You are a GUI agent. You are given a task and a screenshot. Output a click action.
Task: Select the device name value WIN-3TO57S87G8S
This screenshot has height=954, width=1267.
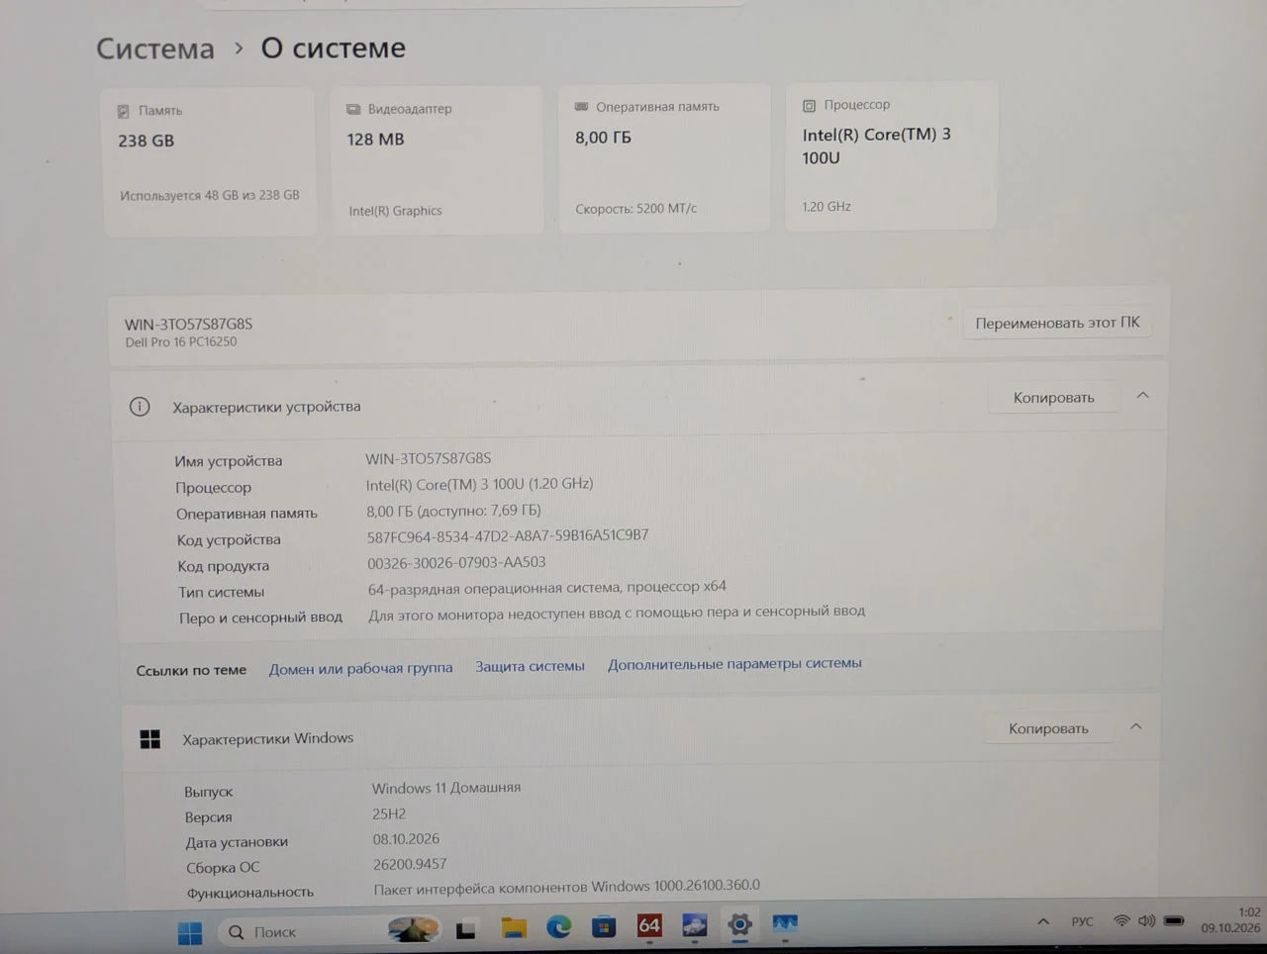point(428,458)
